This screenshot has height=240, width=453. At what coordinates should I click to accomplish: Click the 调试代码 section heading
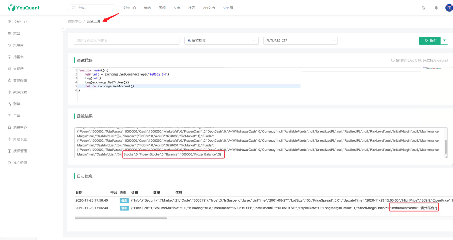85,60
